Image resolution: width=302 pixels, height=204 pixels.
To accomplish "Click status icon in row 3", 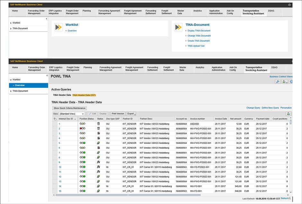I will pyautogui.click(x=98, y=133).
